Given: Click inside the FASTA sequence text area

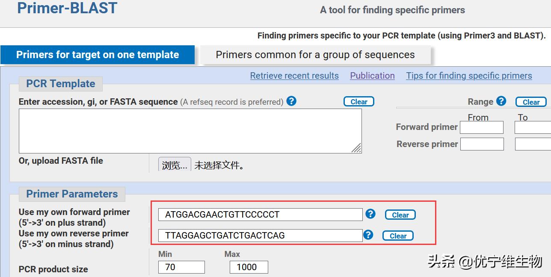Looking at the screenshot, I should (x=190, y=130).
